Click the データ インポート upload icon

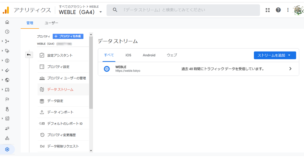(42, 112)
